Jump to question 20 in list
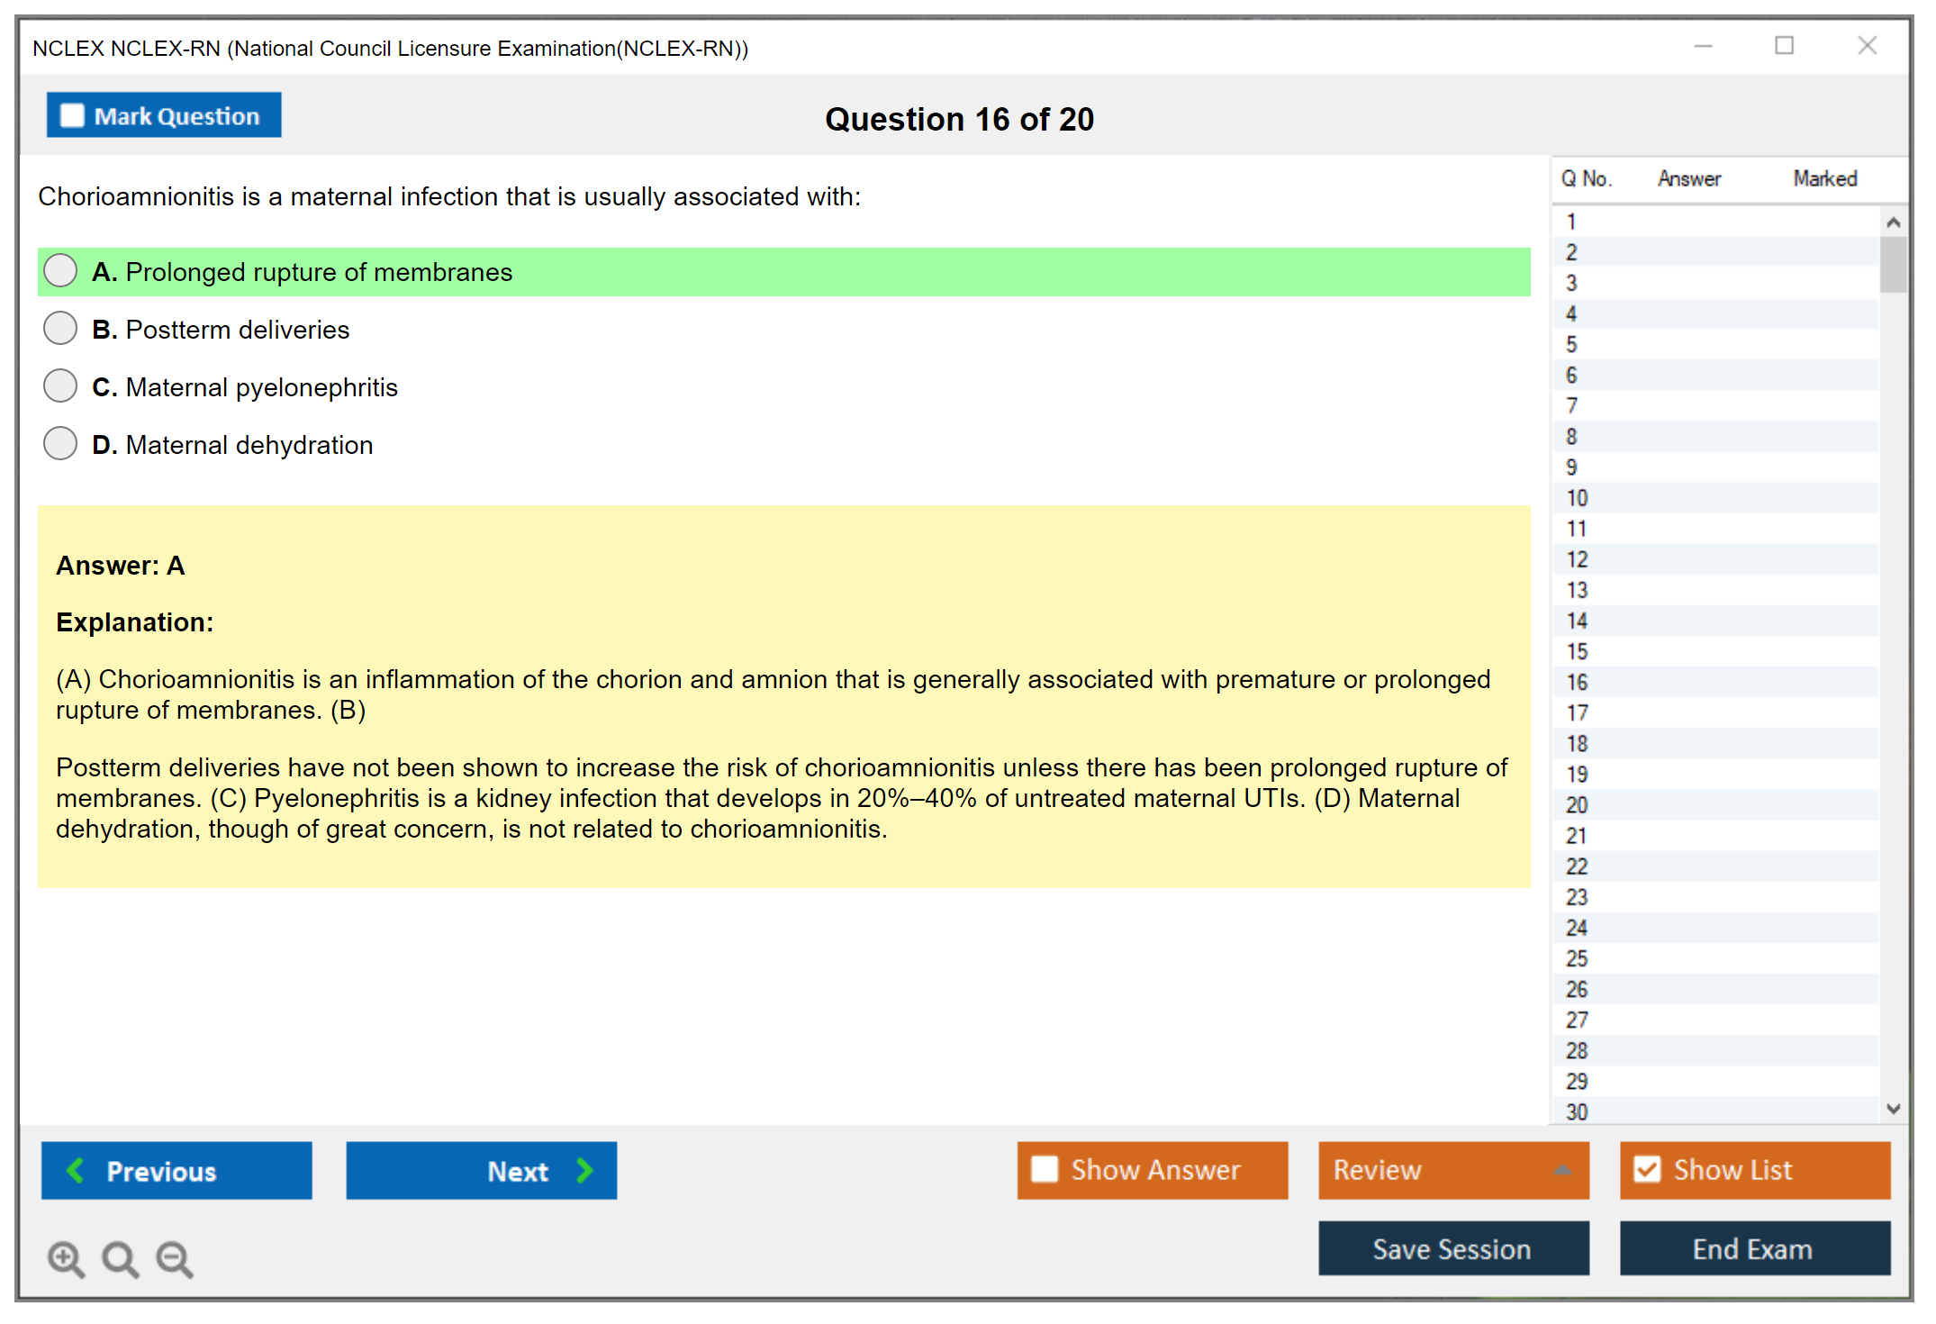1936x1324 pixels. point(1577,804)
